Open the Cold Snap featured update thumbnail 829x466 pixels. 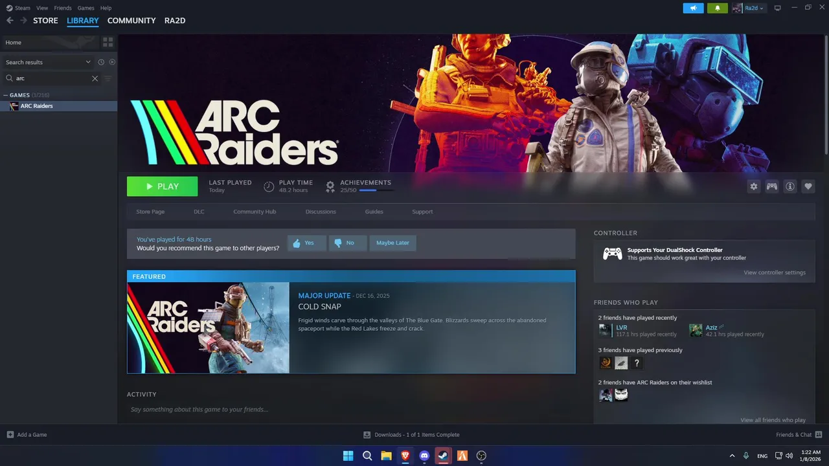point(209,327)
